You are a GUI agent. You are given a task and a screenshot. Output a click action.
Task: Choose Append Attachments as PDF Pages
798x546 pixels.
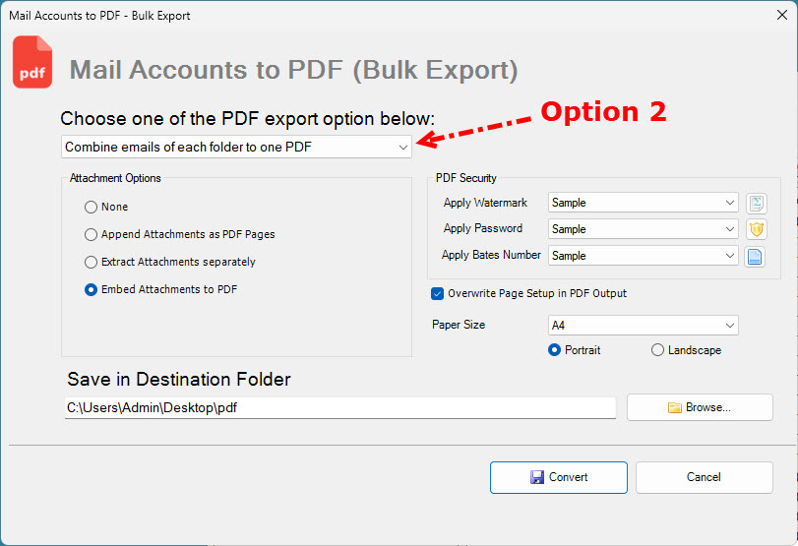click(x=92, y=235)
